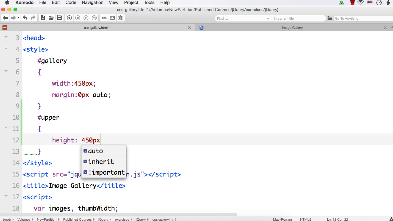Change the HTML5 language in status bar

(305, 219)
